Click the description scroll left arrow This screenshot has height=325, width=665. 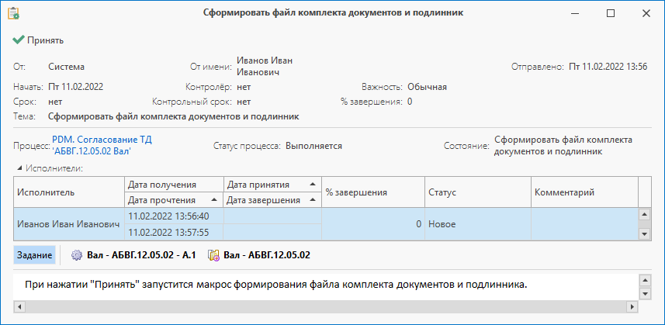19,306
